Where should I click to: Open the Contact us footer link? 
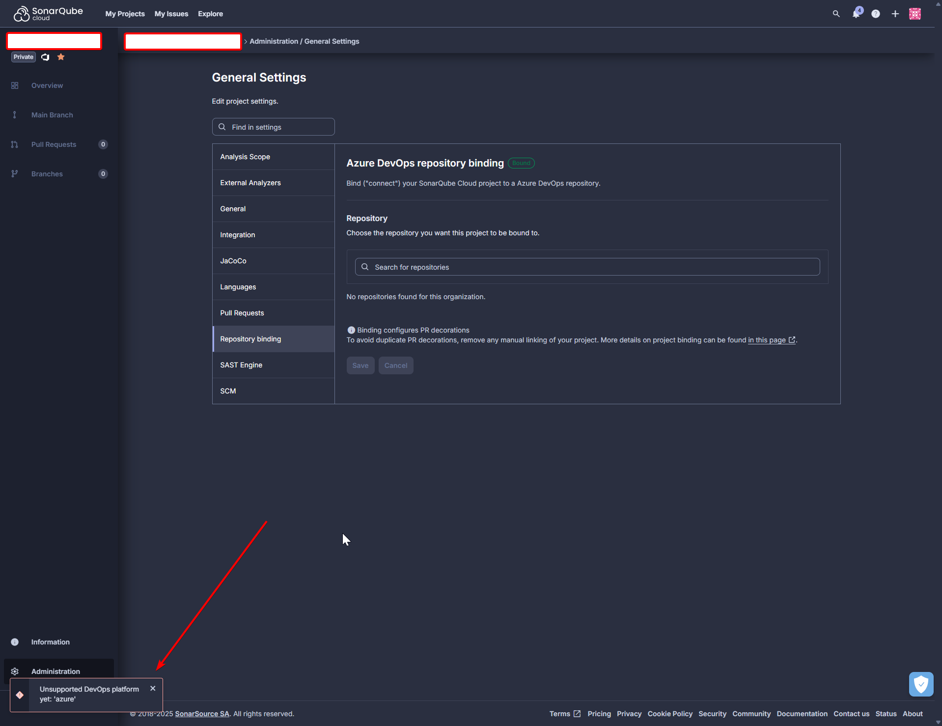pyautogui.click(x=851, y=714)
